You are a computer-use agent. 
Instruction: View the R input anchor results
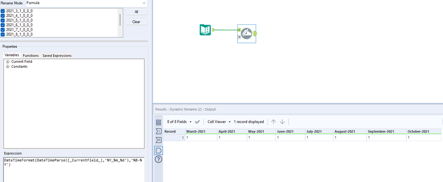(158, 140)
